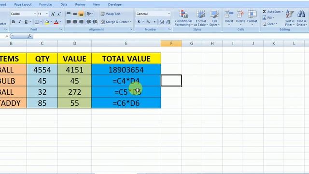This screenshot has height=174, width=309.
Task: Decrease font size with Shrink Font
Action: 59,14
